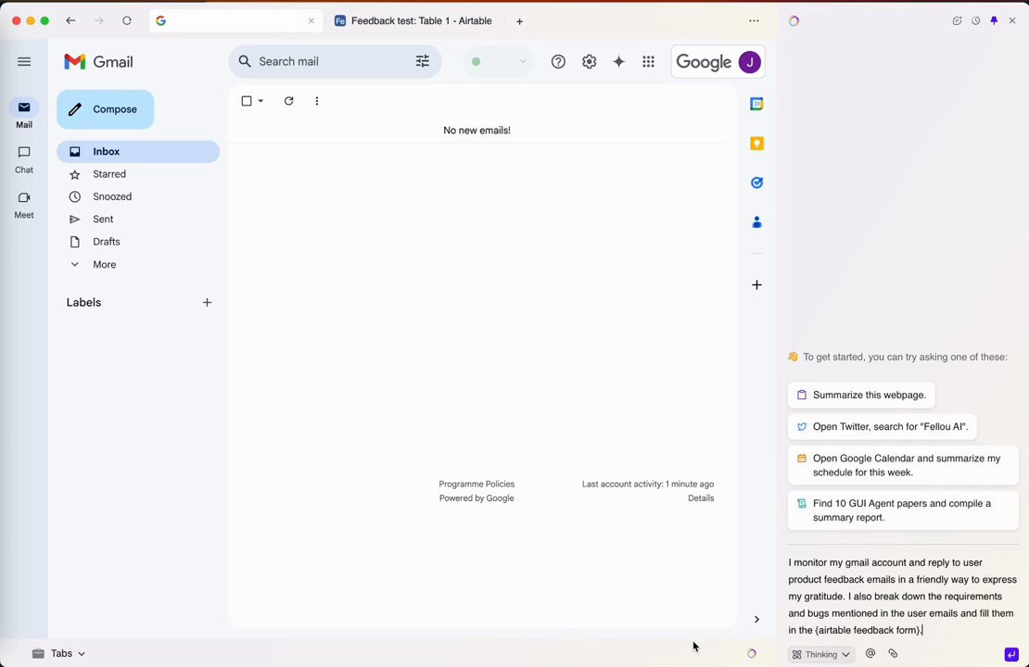The width and height of the screenshot is (1029, 667).
Task: Open assistant history clock icon
Action: pyautogui.click(x=976, y=21)
